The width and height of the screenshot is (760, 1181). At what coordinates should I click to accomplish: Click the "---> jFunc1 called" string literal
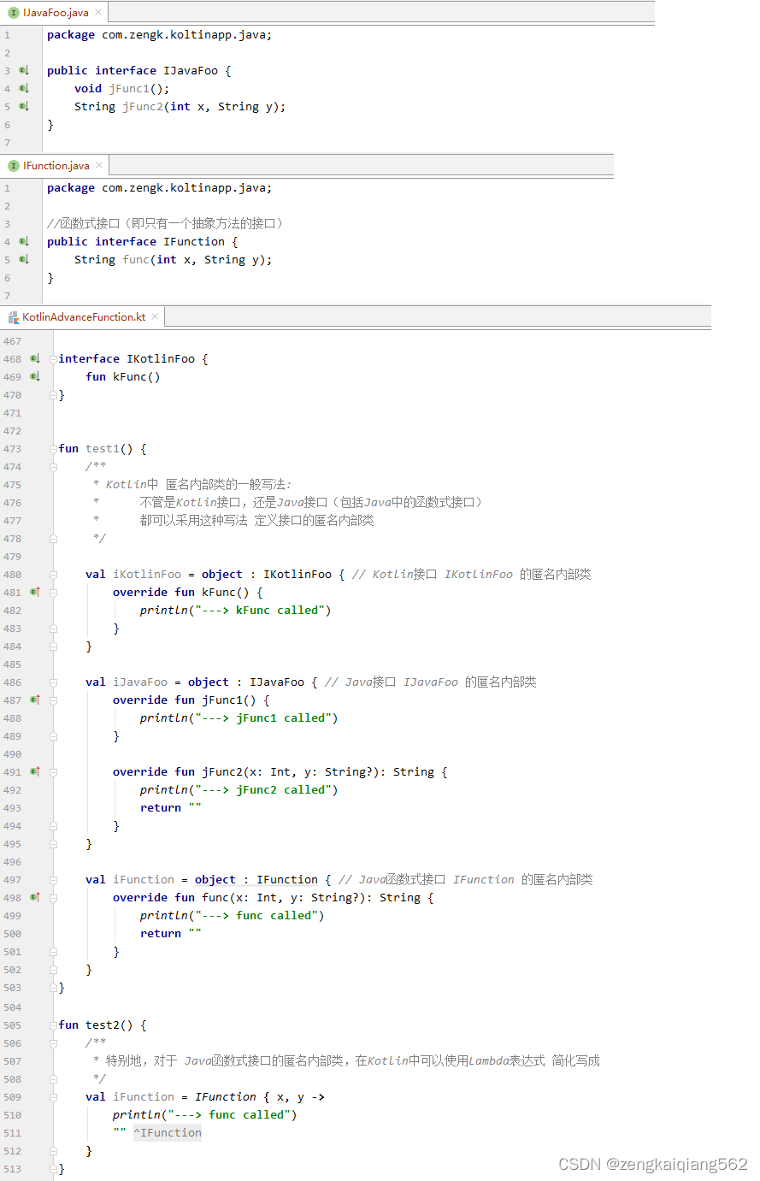click(x=262, y=717)
